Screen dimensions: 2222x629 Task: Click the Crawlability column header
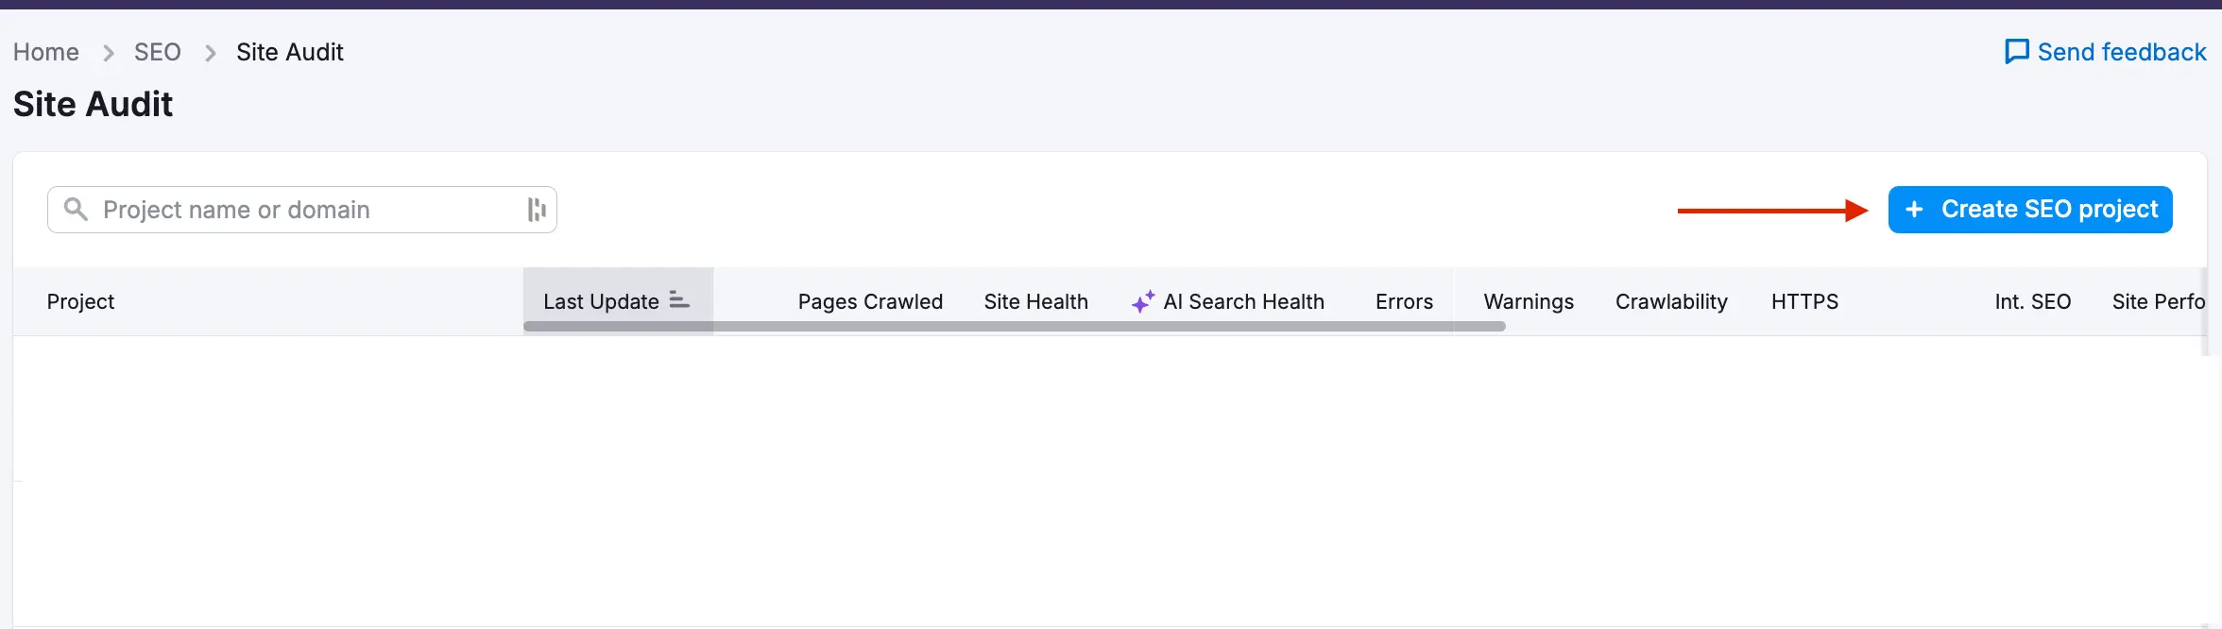coord(1671,301)
